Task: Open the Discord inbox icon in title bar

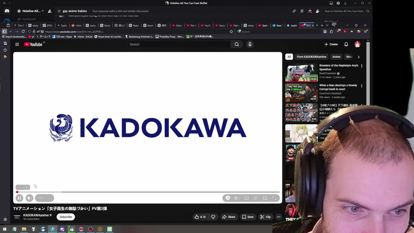Action: point(331,3)
